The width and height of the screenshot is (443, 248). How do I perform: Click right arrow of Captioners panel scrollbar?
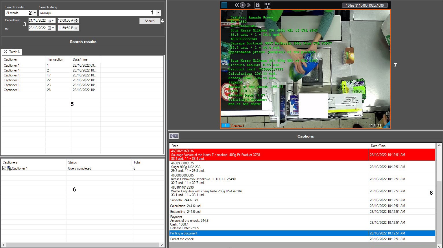point(162,245)
